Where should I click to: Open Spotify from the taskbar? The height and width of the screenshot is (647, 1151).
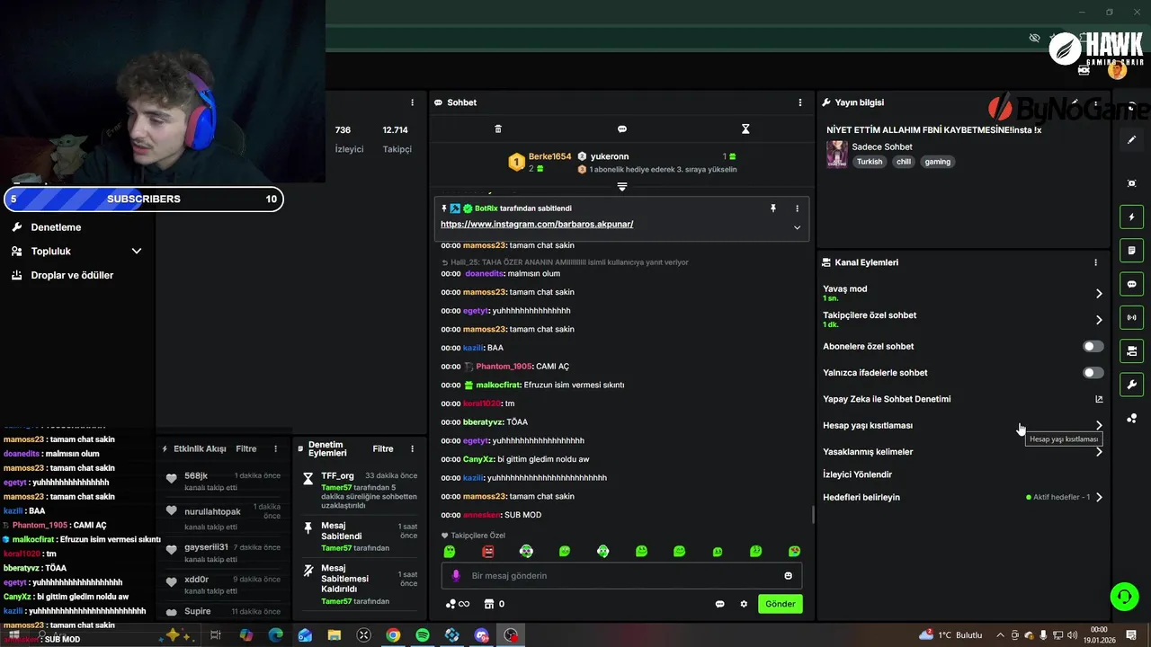click(423, 635)
